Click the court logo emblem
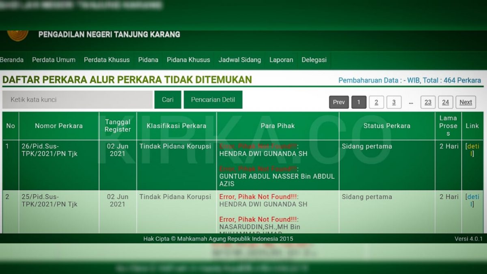Viewport: 487px width, 274px height. [x=18, y=35]
